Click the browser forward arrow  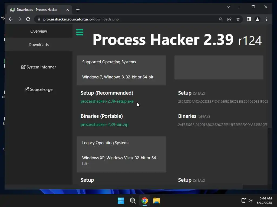pos(19,19)
